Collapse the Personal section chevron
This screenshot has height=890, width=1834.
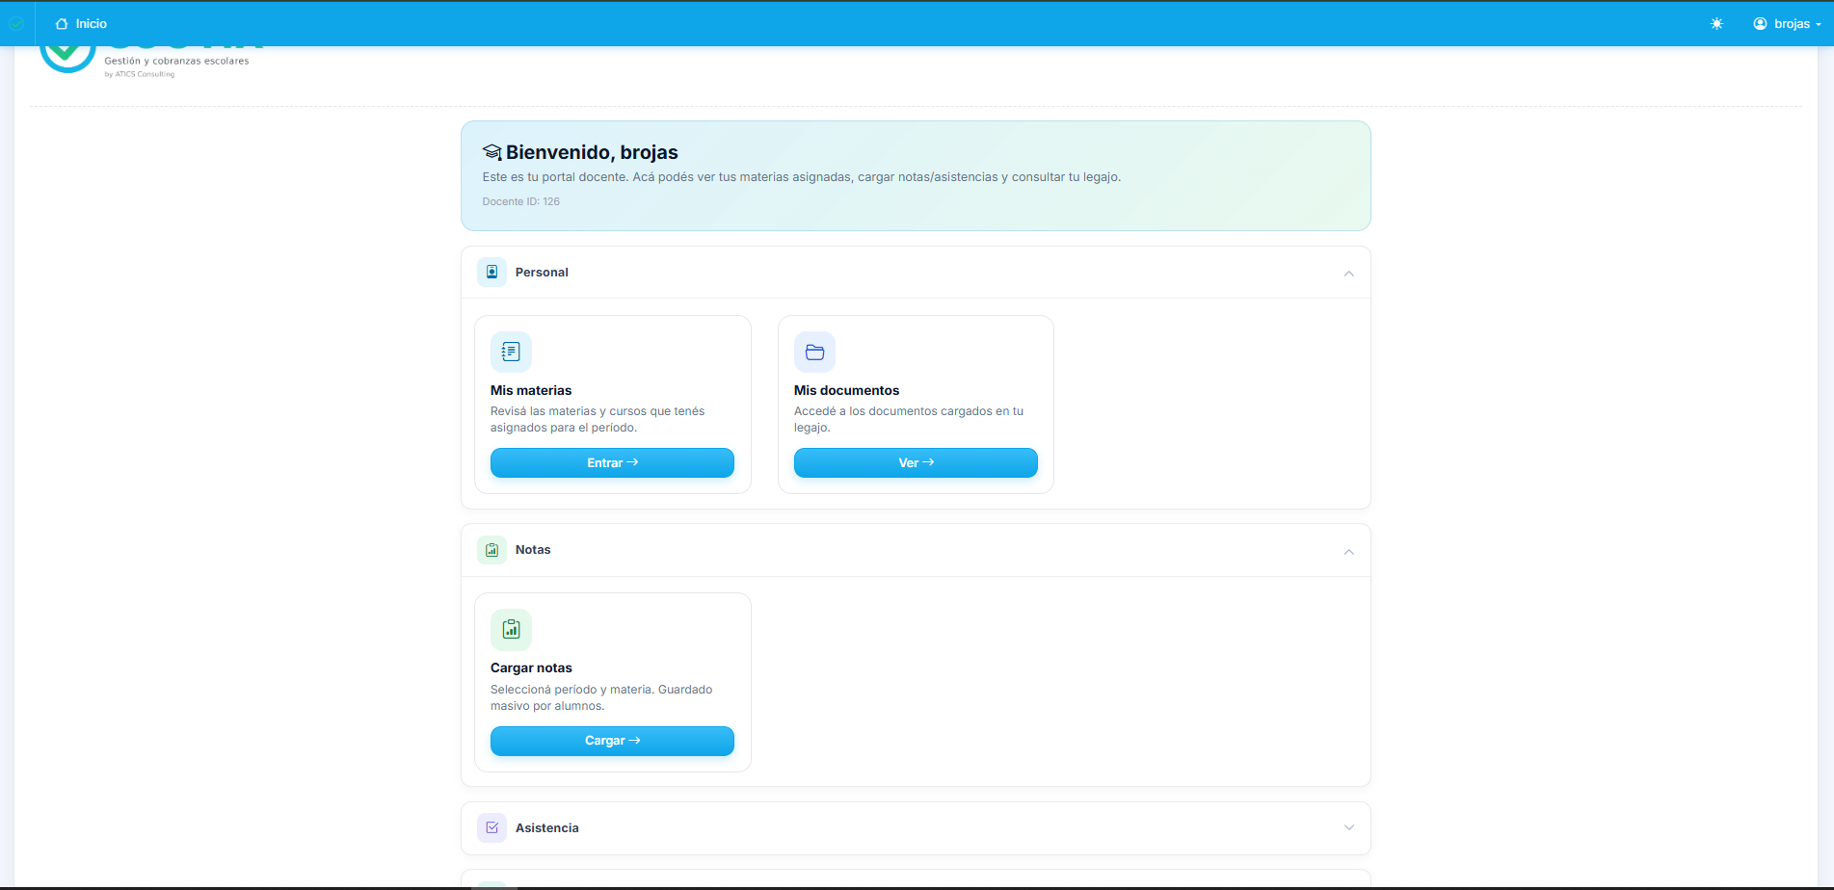(1348, 274)
